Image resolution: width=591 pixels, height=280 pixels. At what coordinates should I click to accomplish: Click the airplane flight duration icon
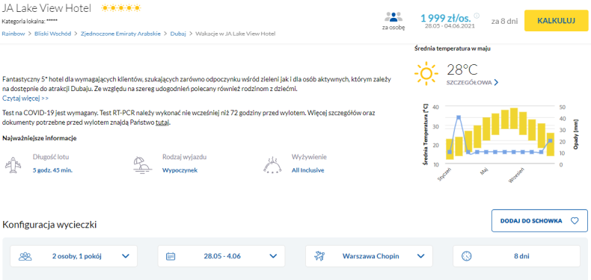pos(13,165)
